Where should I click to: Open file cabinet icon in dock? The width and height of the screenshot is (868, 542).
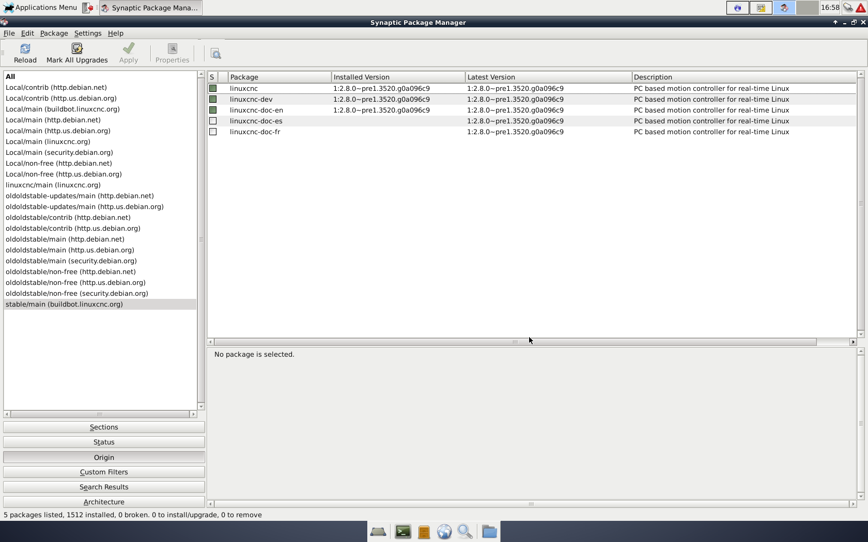pyautogui.click(x=424, y=532)
